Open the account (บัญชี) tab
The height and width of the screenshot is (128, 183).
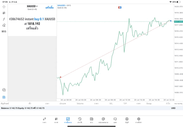pyautogui.click(x=127, y=120)
